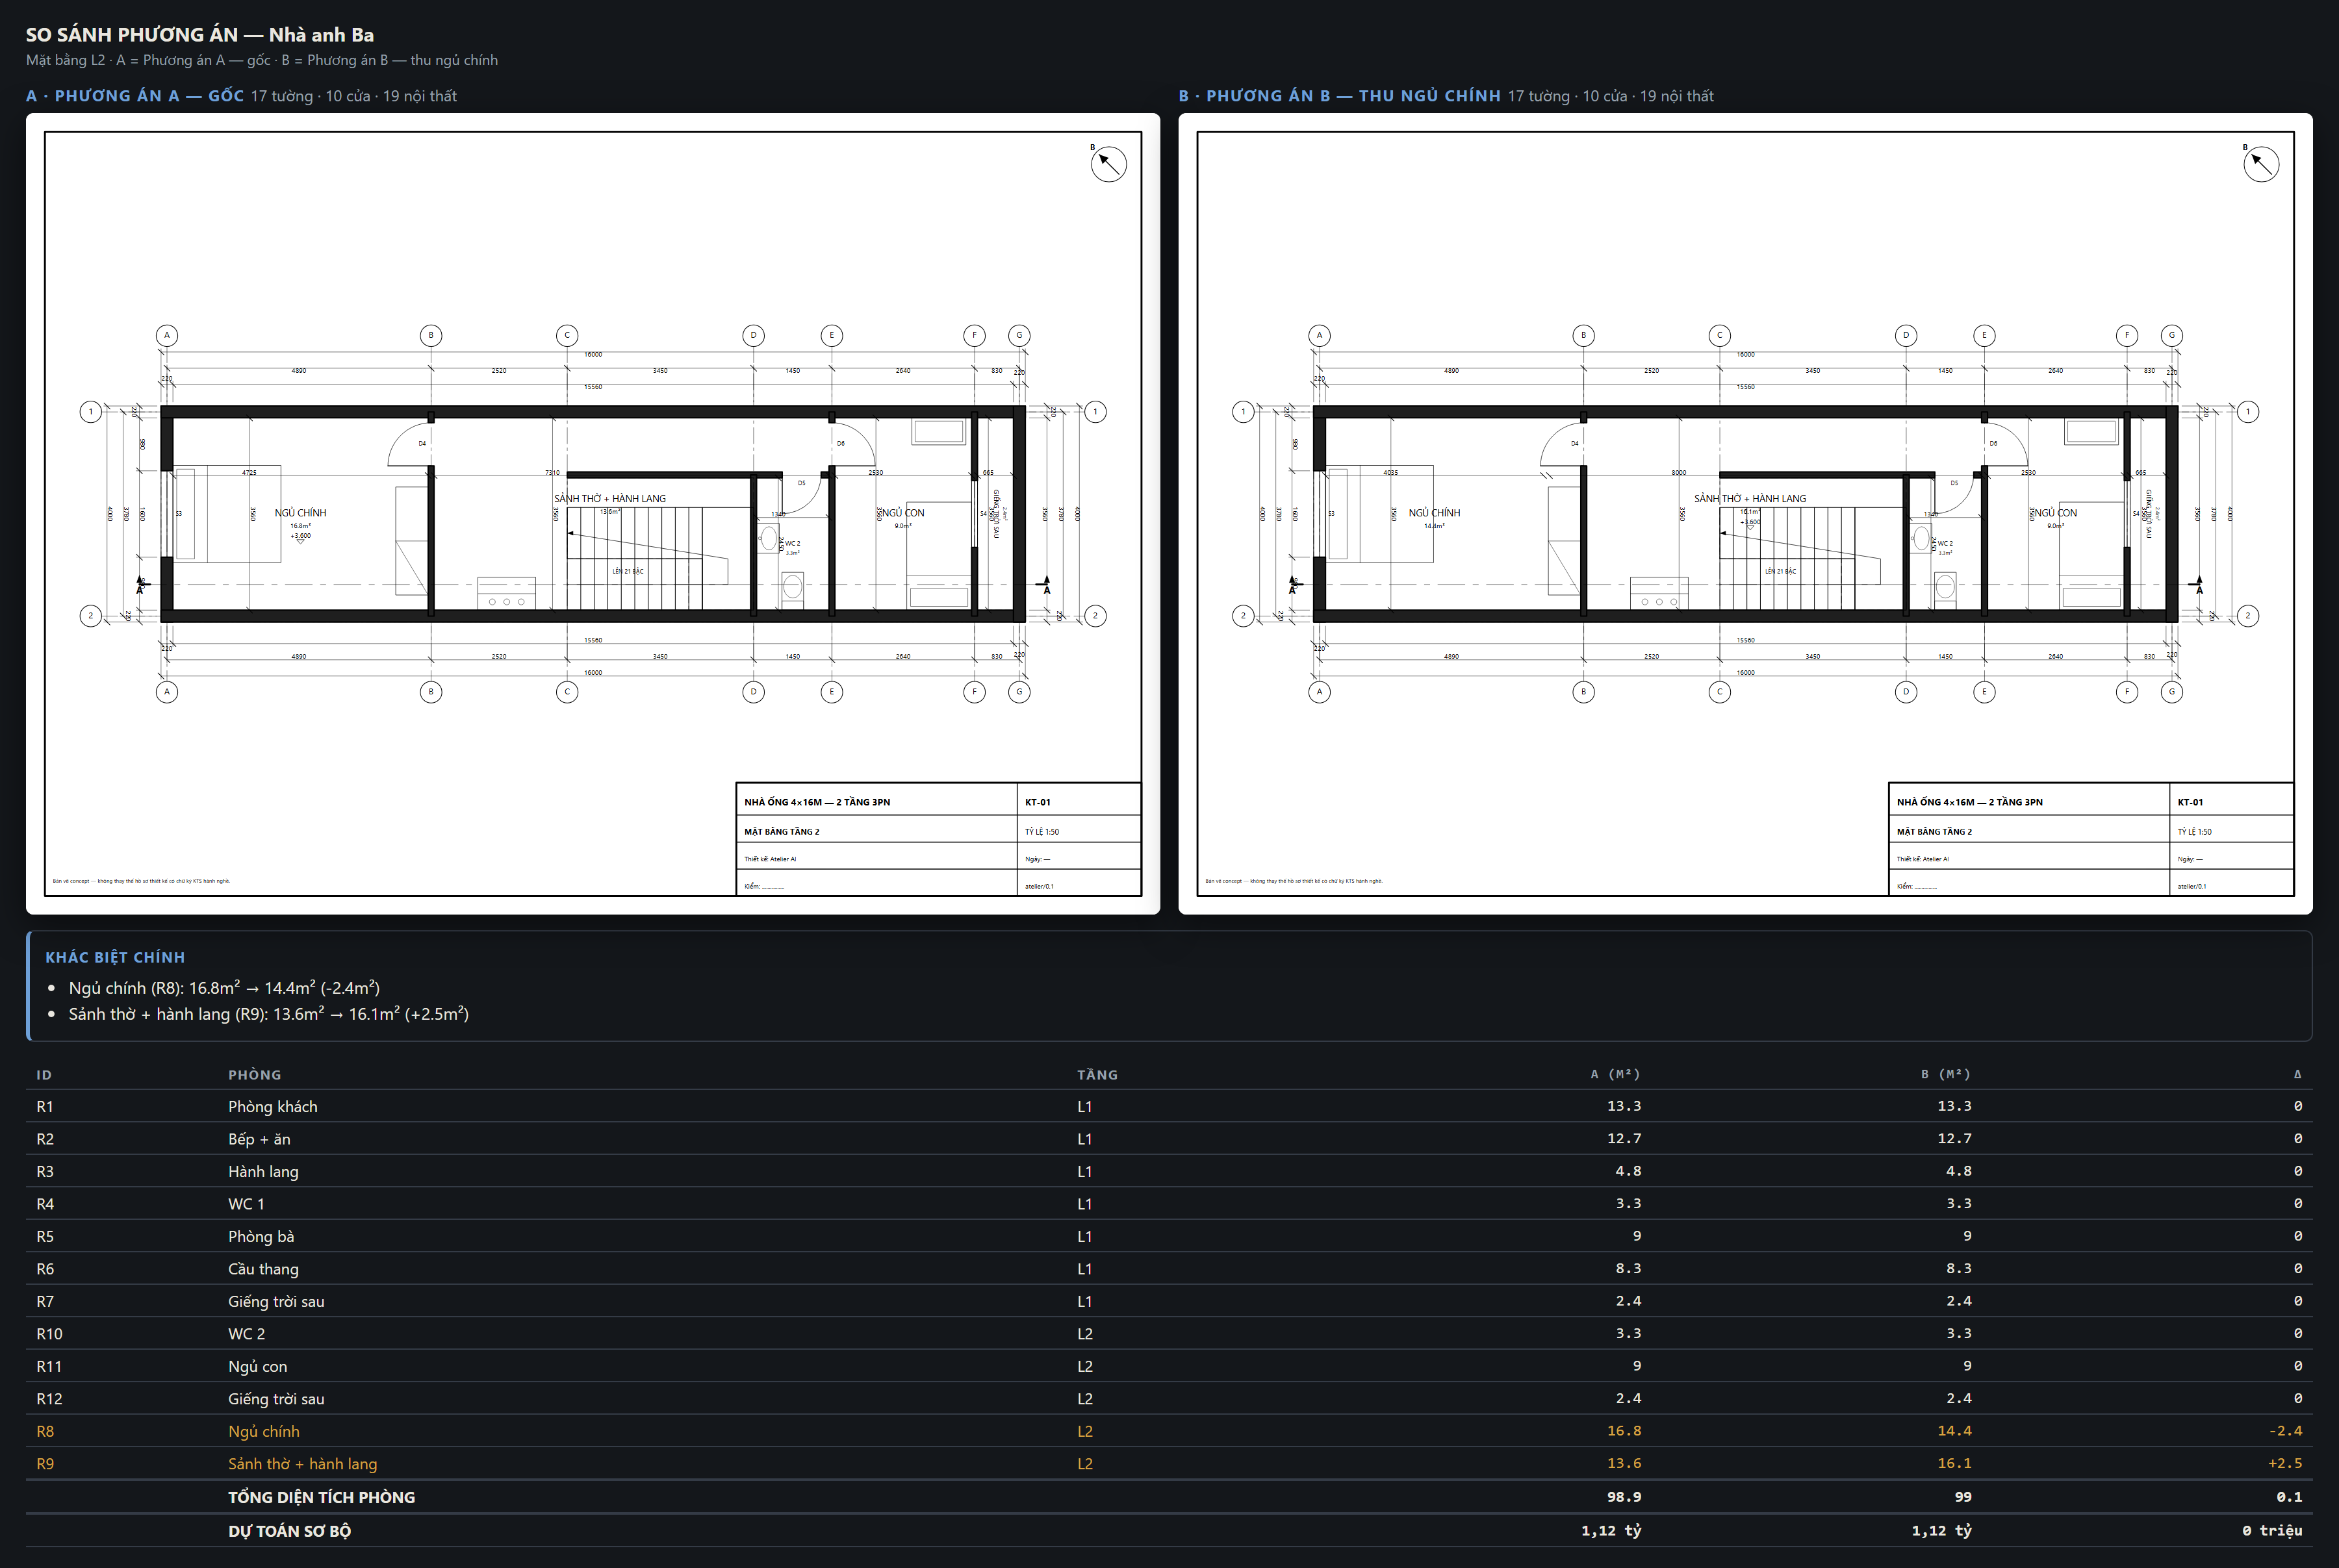This screenshot has height=1568, width=2339.
Task: Select the 'Phòng khách' row
Action: (1169, 1106)
